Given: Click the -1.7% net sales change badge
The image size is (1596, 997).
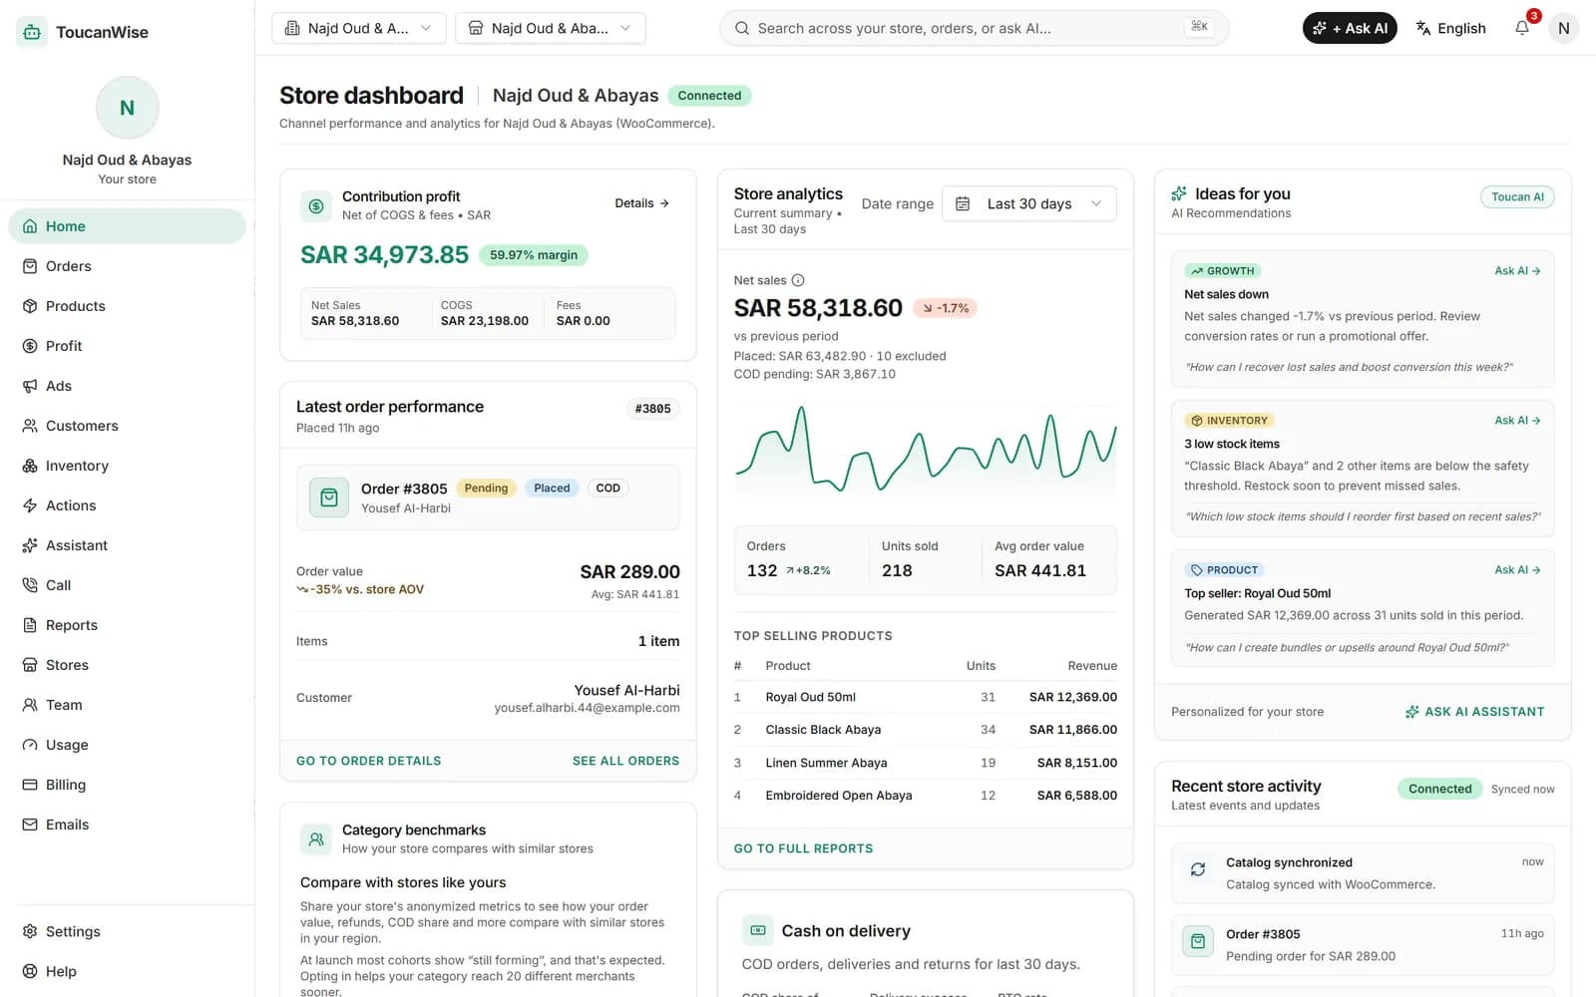Looking at the screenshot, I should pyautogui.click(x=946, y=308).
